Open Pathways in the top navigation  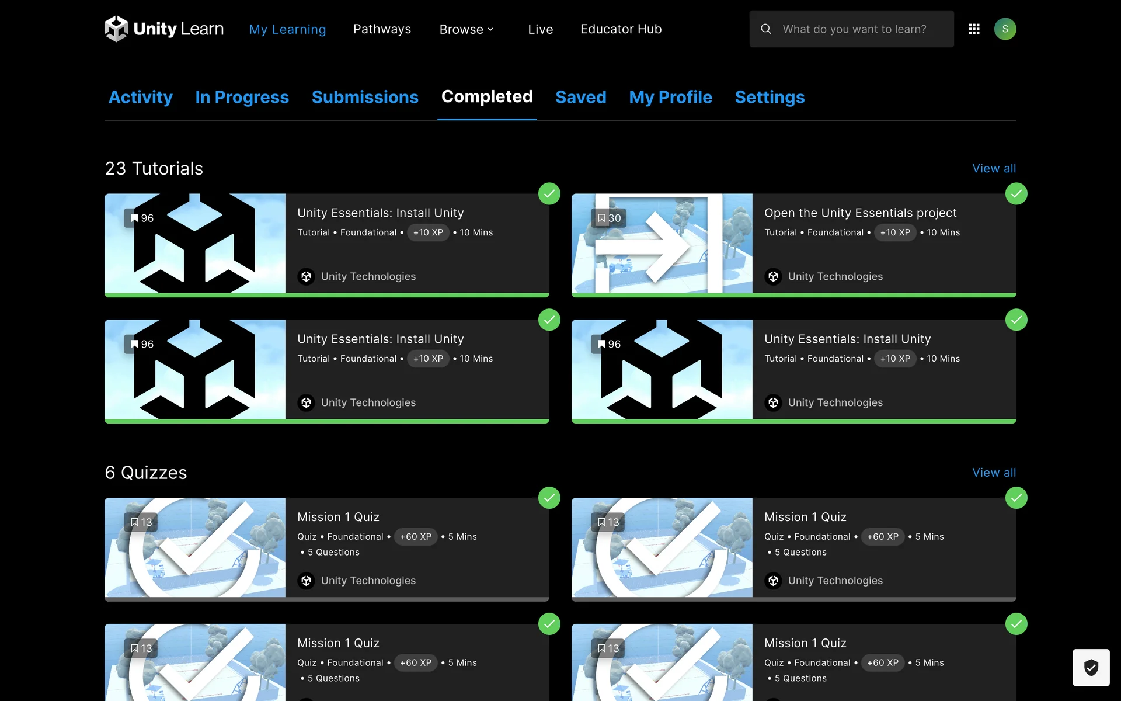click(382, 29)
